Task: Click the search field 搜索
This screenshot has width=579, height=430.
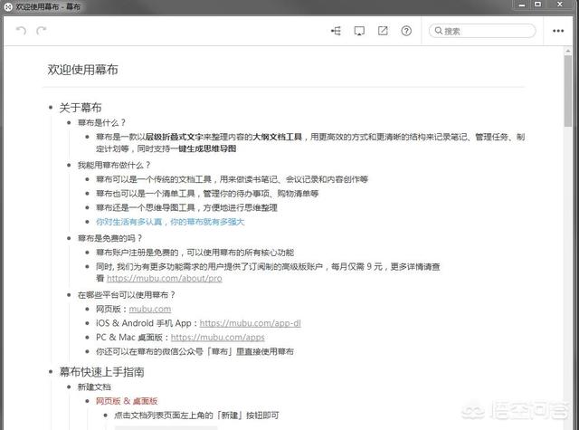Action: pyautogui.click(x=482, y=31)
